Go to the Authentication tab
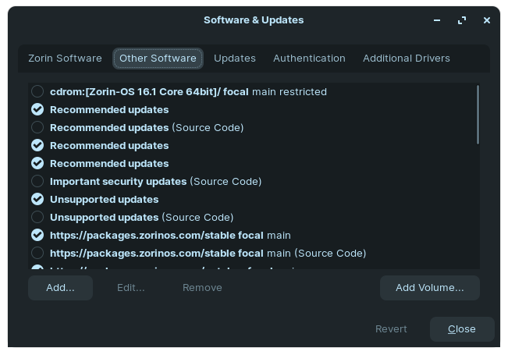Viewport: 508px width, 355px height. tap(309, 59)
